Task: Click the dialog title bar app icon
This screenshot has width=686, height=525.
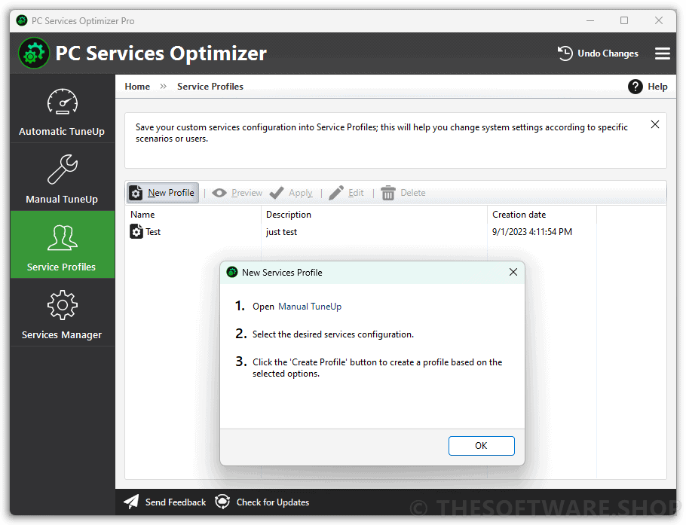Action: (x=232, y=273)
